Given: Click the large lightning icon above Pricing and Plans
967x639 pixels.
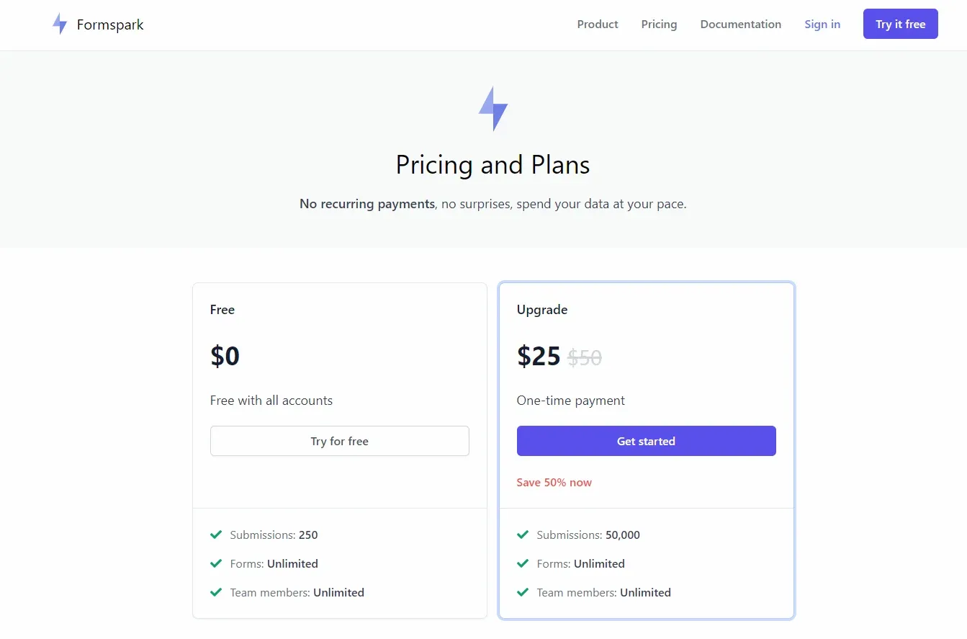Looking at the screenshot, I should (493, 108).
